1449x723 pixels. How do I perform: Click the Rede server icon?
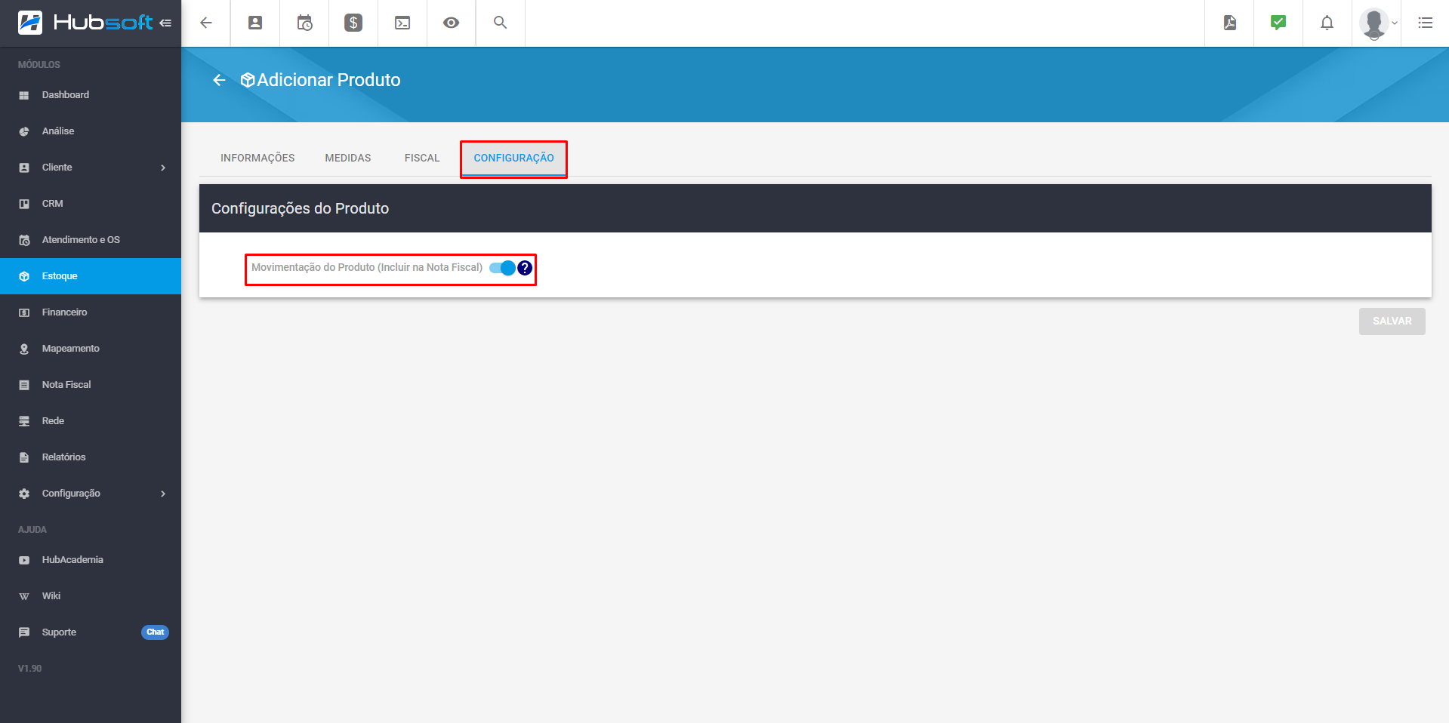click(24, 421)
